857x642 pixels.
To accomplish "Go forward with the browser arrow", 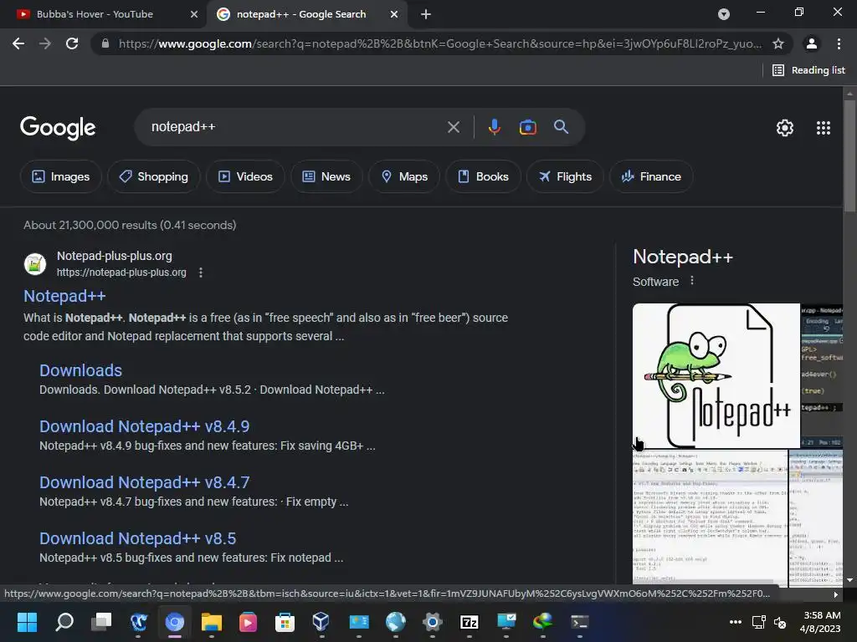I will (x=45, y=43).
